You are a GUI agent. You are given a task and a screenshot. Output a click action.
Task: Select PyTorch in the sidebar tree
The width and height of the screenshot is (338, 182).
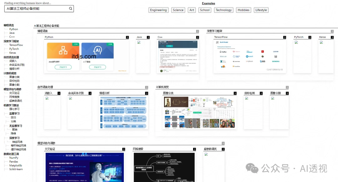tap(14, 49)
